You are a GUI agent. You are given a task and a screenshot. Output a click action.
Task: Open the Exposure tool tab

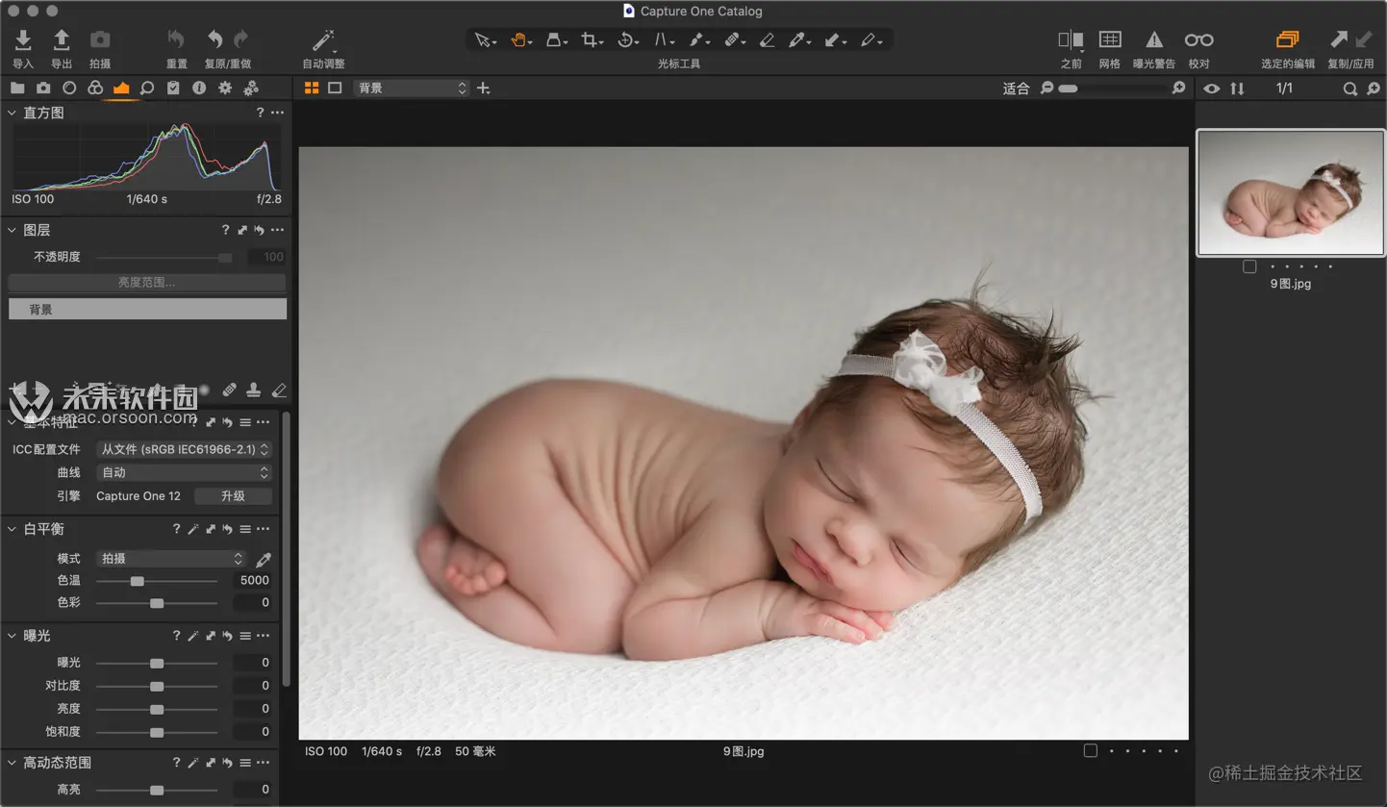[121, 88]
